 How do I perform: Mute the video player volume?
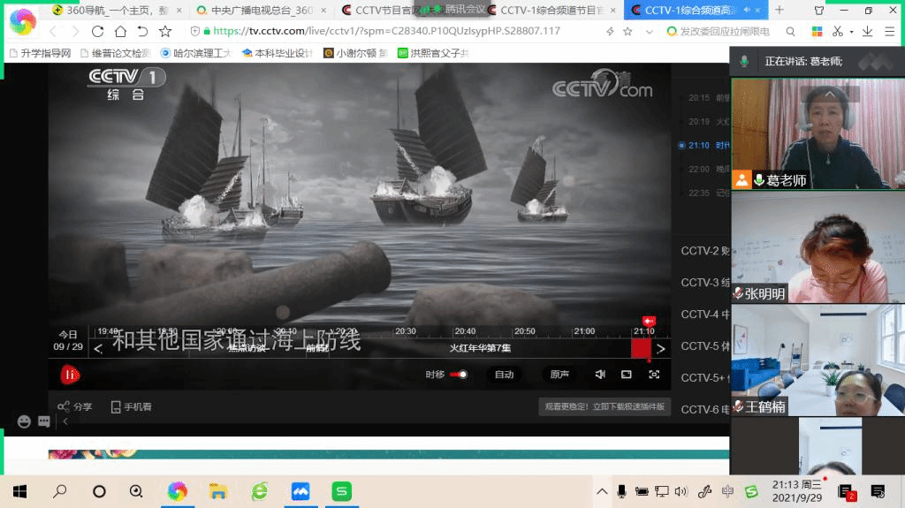click(x=600, y=375)
